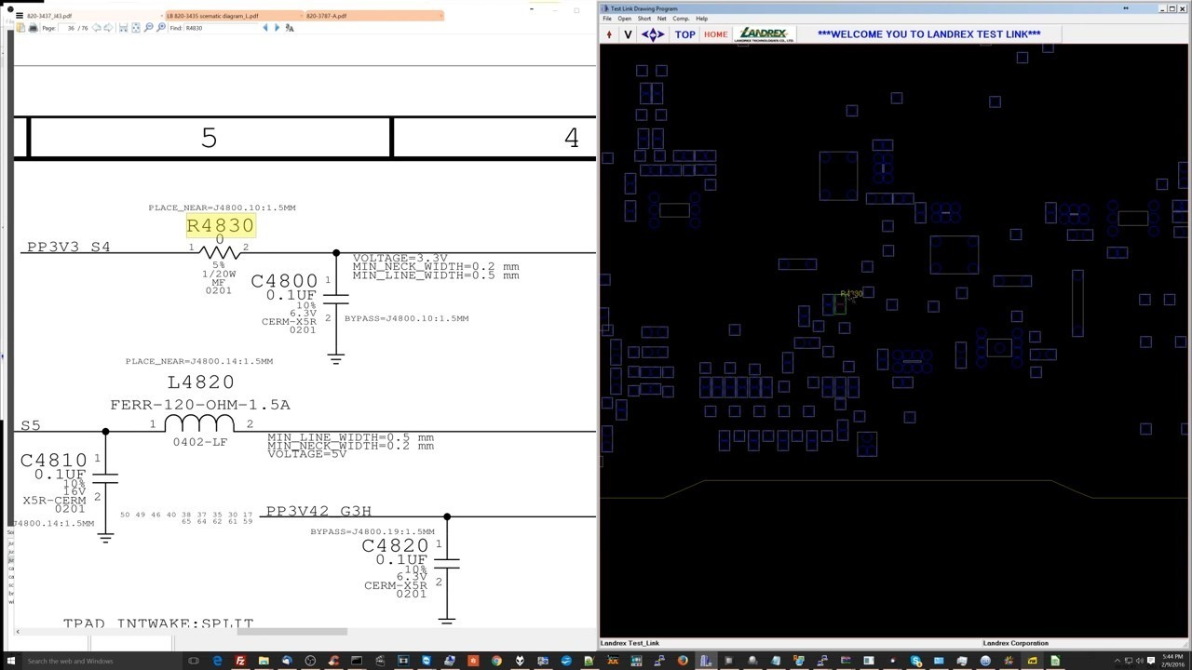Click the PDF horizontal scrollbar thumb
This screenshot has width=1192, height=670.
pos(291,631)
